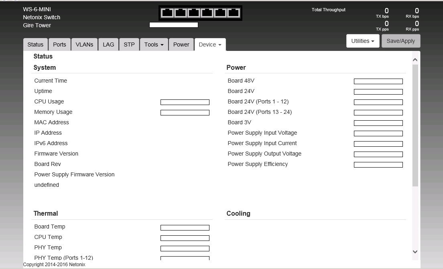The image size is (443, 269).
Task: Switch to the Status tab
Action: point(35,44)
